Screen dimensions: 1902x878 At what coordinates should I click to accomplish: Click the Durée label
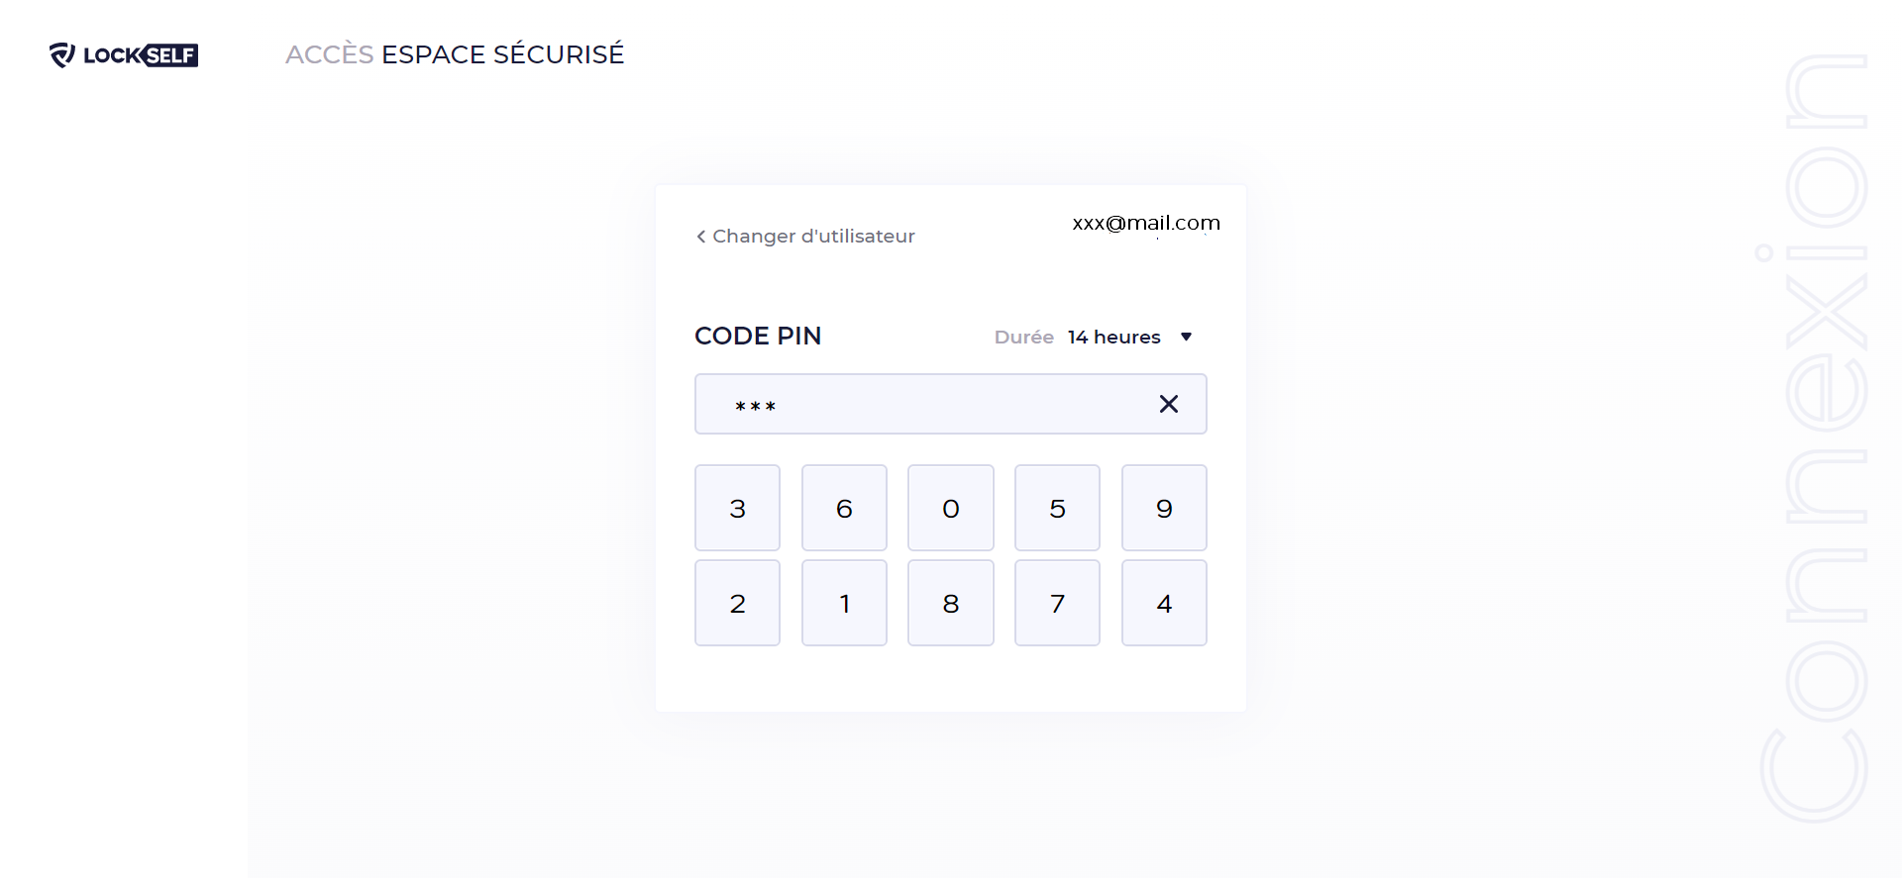[1023, 338]
